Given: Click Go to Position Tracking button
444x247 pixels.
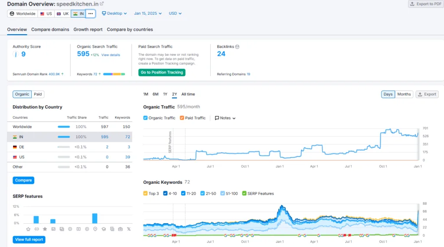Looking at the screenshot, I should (162, 72).
